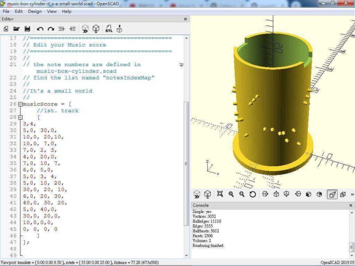Click the notesIndexMap comment on line 22
Viewport: 355px width, 266px height.
point(88,78)
